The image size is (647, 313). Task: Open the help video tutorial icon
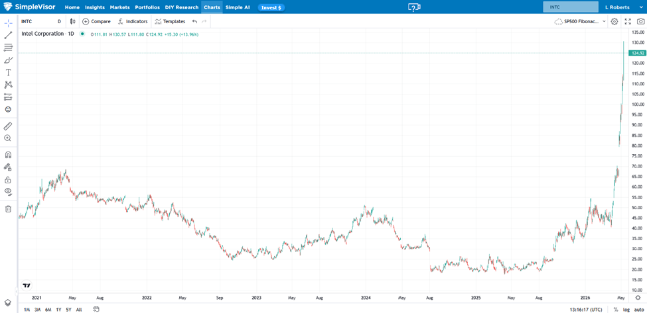tap(414, 7)
